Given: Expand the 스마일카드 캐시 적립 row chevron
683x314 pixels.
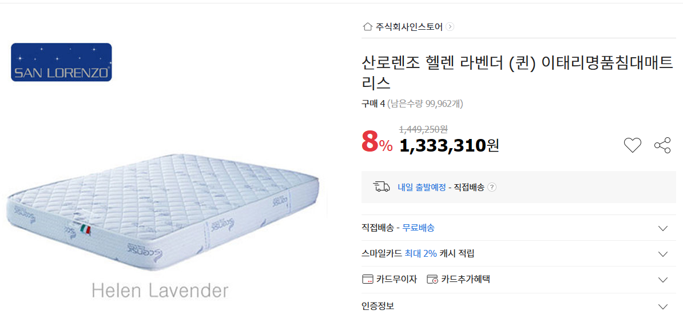Looking at the screenshot, I should 663,254.
